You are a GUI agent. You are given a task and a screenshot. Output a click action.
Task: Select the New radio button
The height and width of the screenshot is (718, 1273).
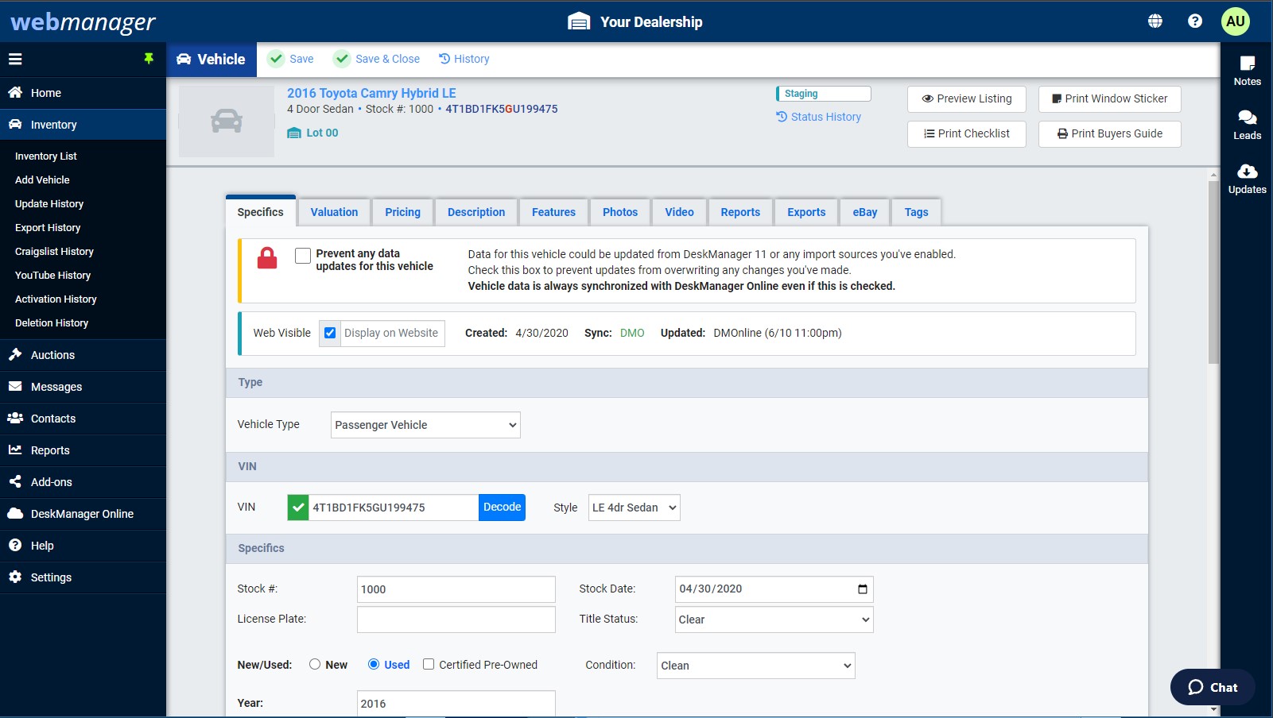[x=315, y=664]
